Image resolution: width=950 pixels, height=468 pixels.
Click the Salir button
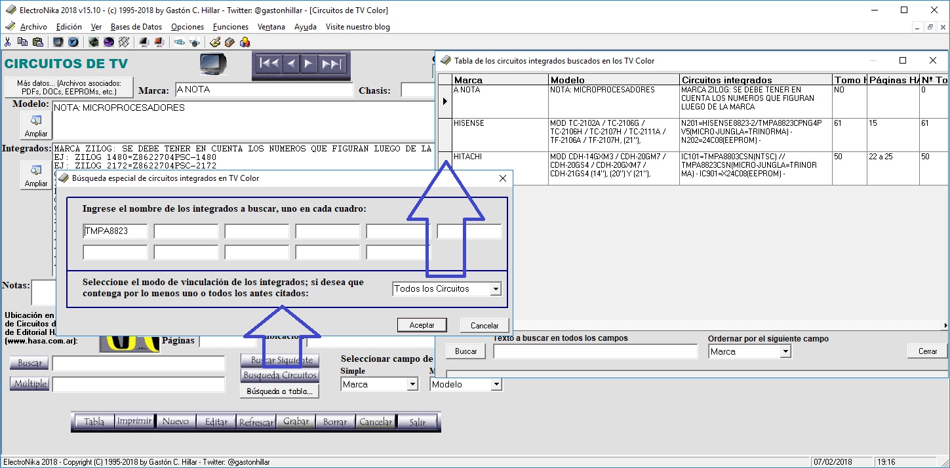(x=418, y=422)
